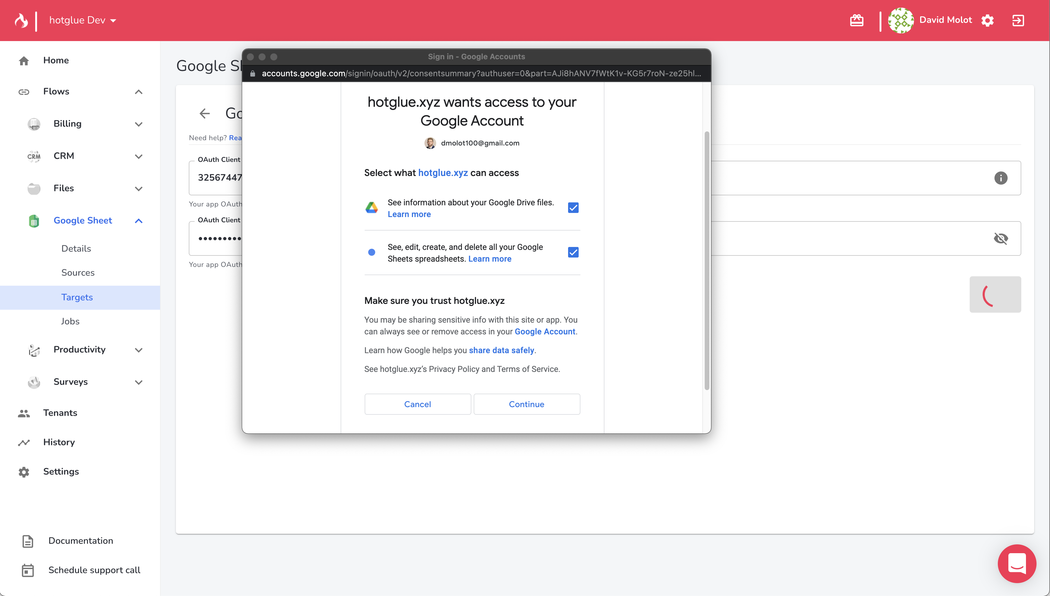This screenshot has width=1050, height=596.
Task: Click the Flows link icon
Action: point(24,92)
